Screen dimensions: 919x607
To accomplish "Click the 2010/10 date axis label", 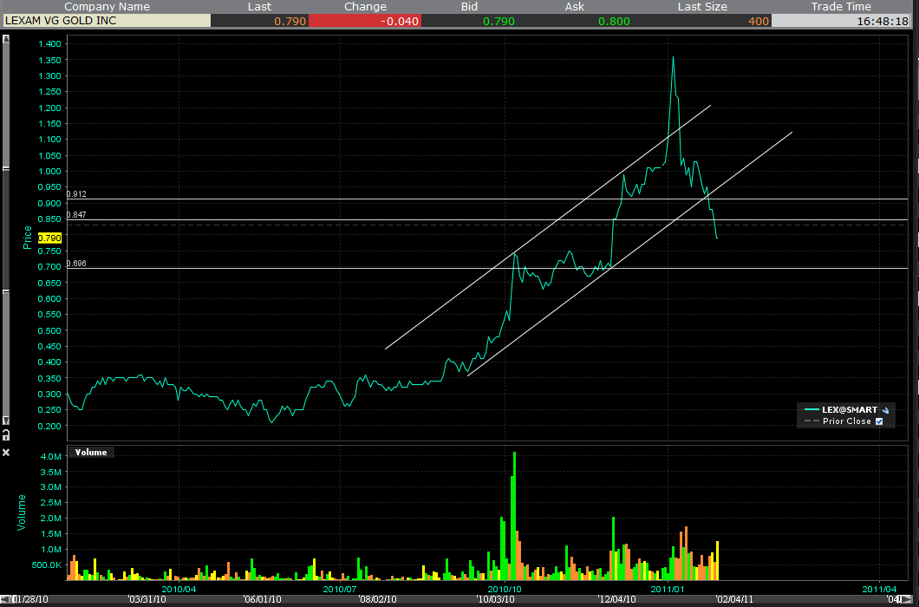I will tap(505, 589).
